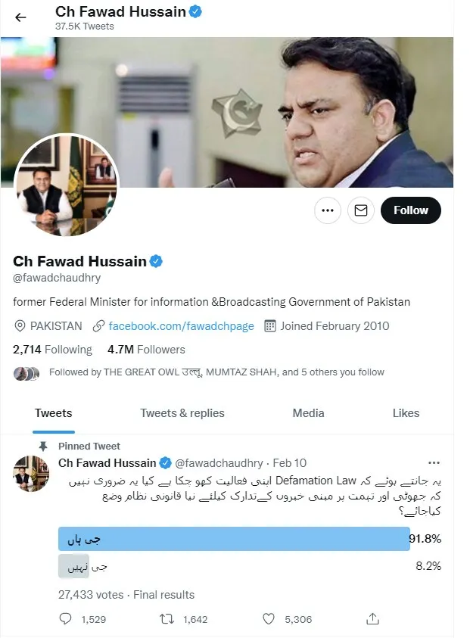View the 2,714 Following list
This screenshot has width=470, height=638.
coord(52,350)
